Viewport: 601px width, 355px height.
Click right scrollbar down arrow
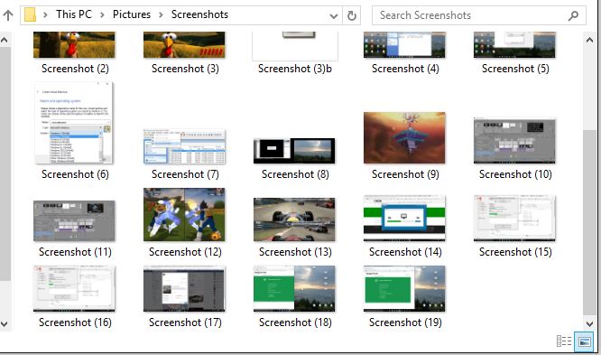tap(589, 324)
